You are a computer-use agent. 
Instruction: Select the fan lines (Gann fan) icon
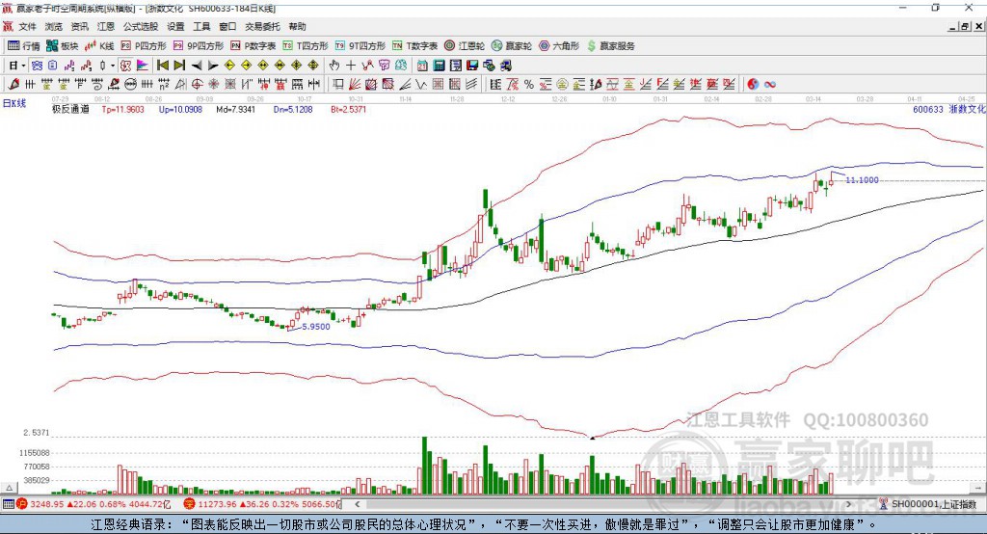(355, 84)
